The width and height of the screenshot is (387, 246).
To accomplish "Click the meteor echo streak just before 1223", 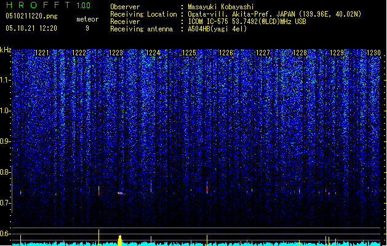I will (98, 191).
